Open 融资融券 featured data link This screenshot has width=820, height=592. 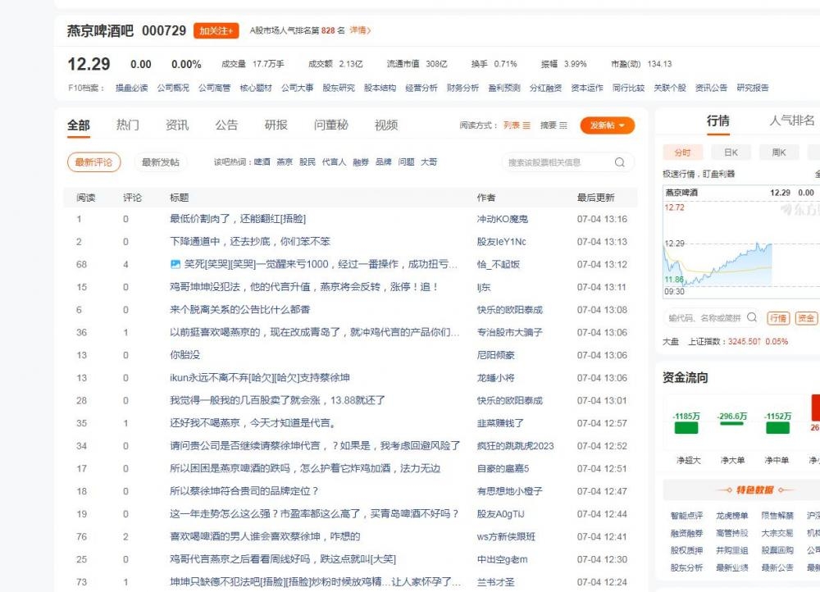[x=686, y=533]
